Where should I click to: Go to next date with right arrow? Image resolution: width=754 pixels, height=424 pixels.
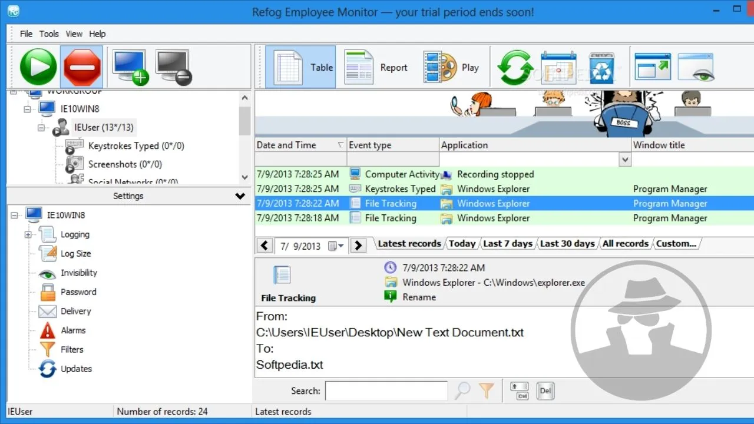click(x=358, y=246)
